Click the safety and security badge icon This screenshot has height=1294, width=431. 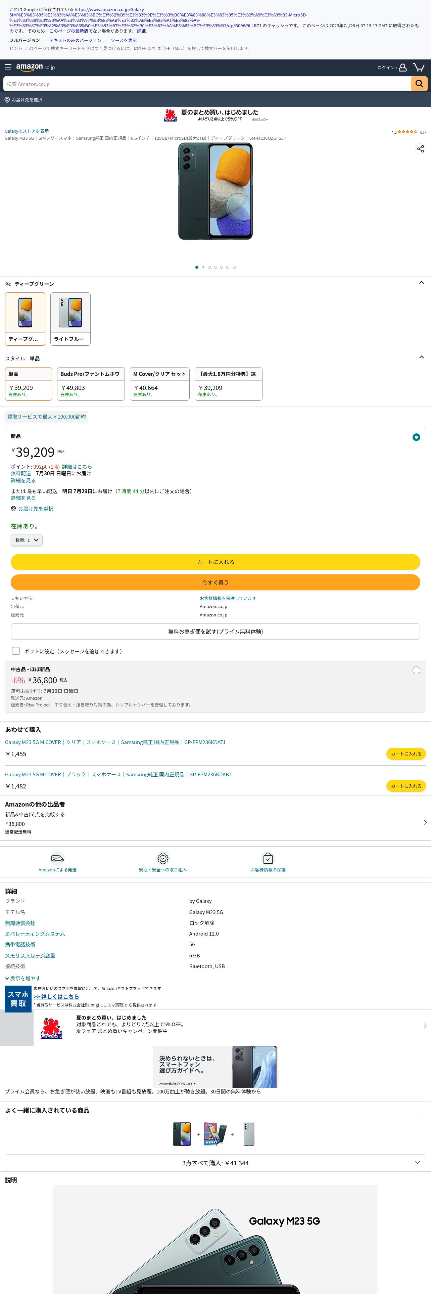pos(162,858)
